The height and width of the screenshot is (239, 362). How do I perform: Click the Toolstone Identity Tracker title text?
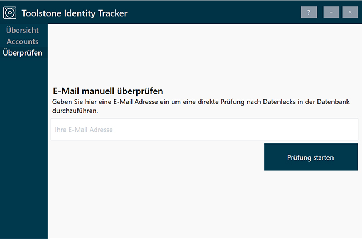(75, 12)
